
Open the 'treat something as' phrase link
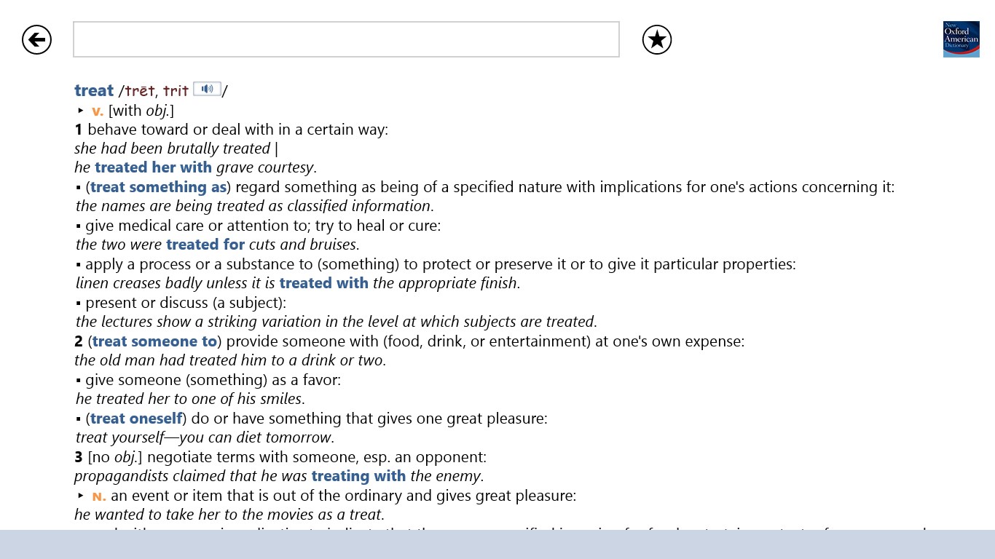point(159,187)
